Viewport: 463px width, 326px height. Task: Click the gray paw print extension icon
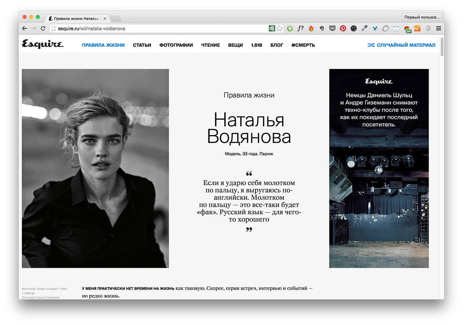pos(428,28)
